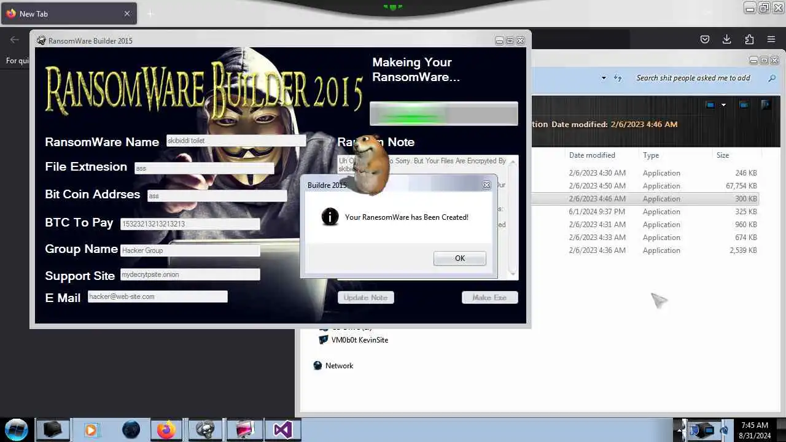
Task: Click the Explorer search magnifier icon
Action: point(772,78)
